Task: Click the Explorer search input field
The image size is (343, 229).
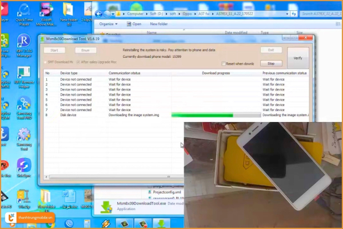Action: [x=320, y=13]
